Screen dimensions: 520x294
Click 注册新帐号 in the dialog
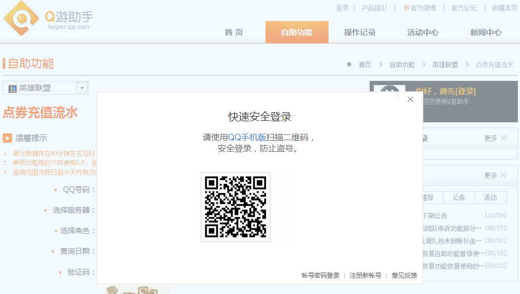click(365, 276)
